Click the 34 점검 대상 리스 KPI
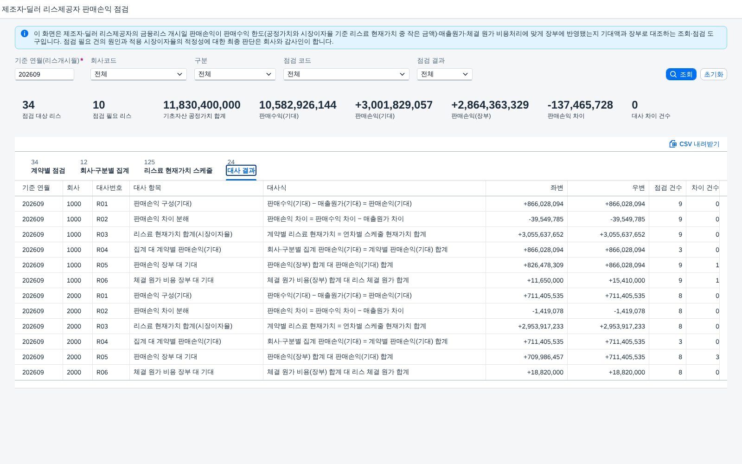Image resolution: width=742 pixels, height=464 pixels. 41,110
